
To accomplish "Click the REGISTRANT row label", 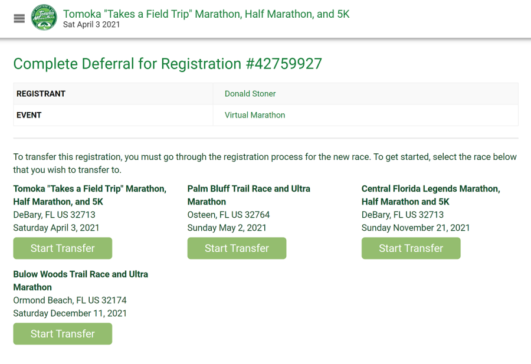I will click(41, 94).
